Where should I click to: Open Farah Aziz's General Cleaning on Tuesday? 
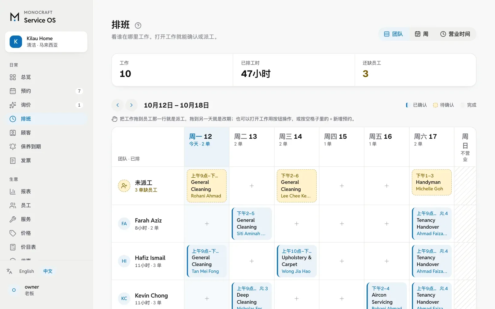pos(252,223)
